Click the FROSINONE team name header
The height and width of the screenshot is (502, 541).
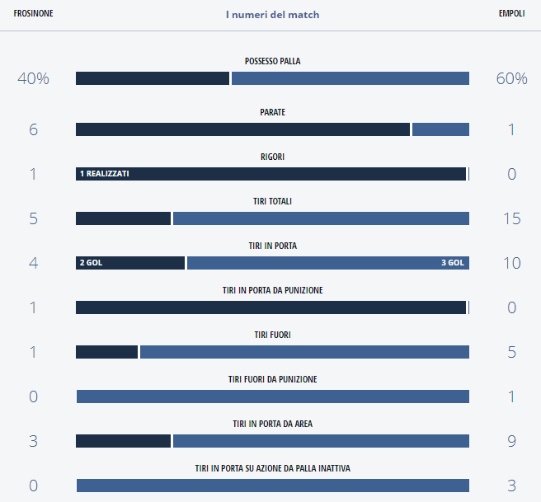34,14
